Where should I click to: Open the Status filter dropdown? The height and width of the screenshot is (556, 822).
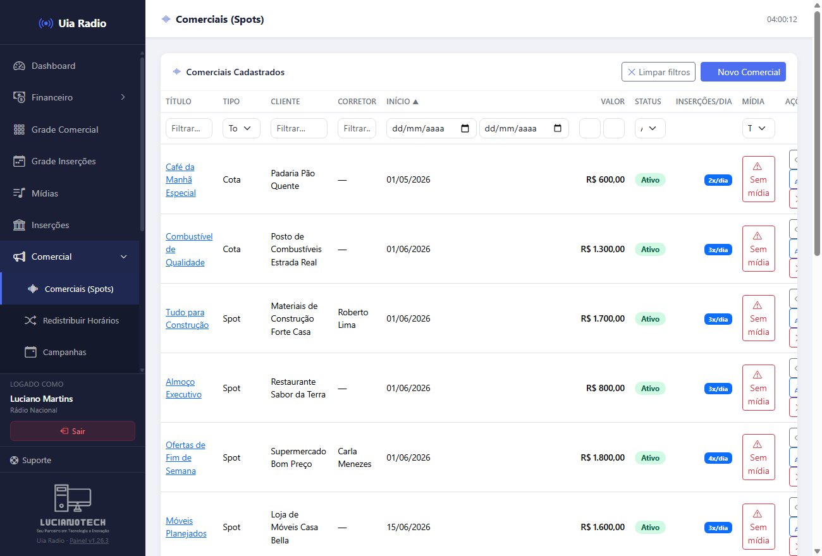(650, 128)
